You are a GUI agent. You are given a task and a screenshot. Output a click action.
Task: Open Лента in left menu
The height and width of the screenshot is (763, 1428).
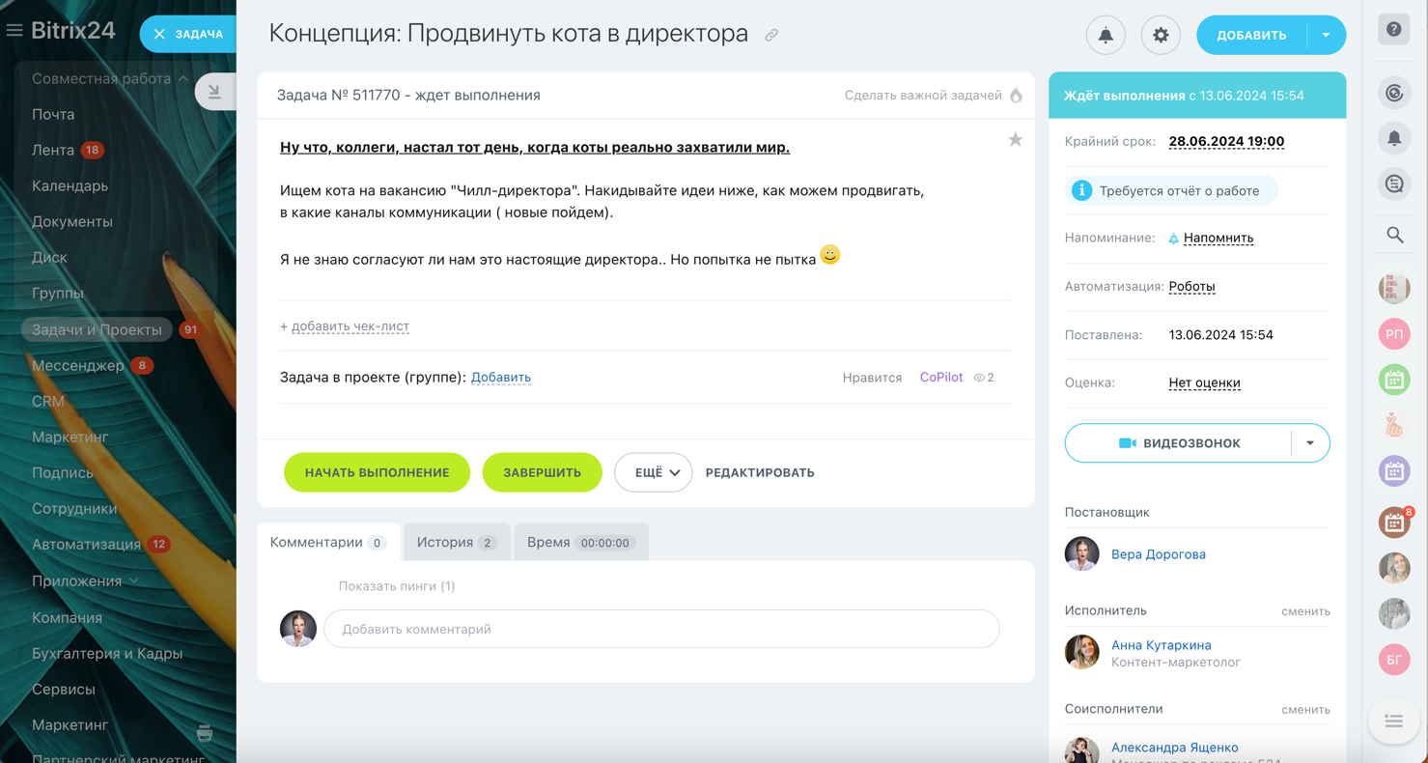click(53, 150)
